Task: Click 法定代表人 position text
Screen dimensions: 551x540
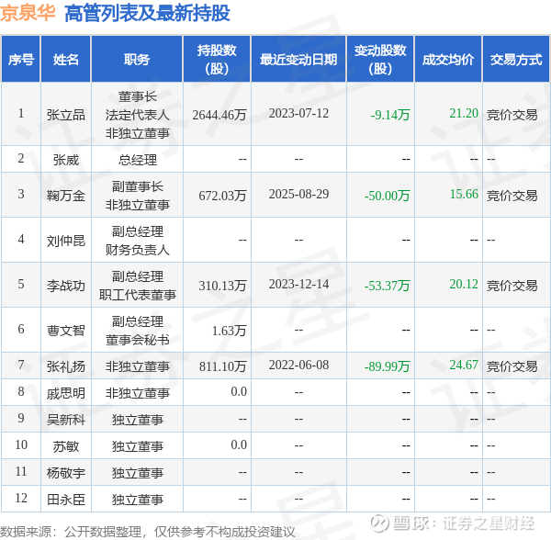Action: [137, 115]
